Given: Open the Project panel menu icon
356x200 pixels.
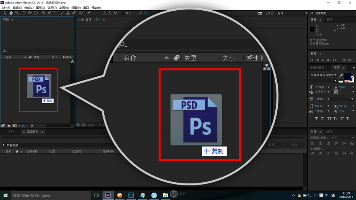Looking at the screenshot, I should pyautogui.click(x=12, y=20).
